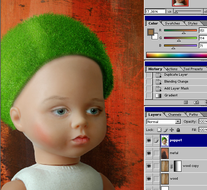Switch to the Channels tab
The height and width of the screenshot is (190, 207).
click(175, 115)
